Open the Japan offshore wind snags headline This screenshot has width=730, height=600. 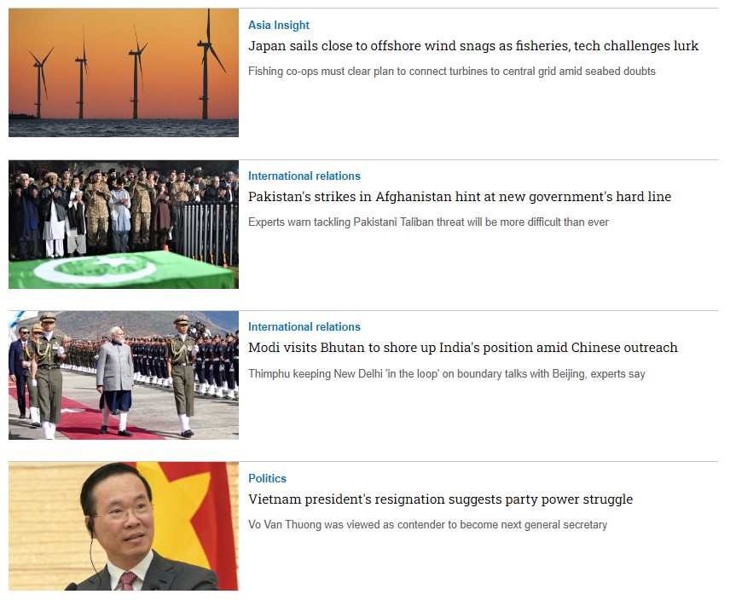(x=473, y=46)
